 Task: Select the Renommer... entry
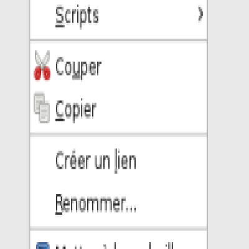coord(118,204)
